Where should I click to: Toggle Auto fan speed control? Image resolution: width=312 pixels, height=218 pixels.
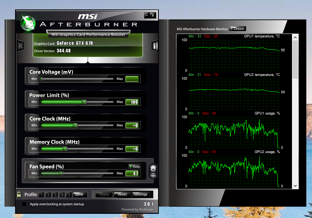(135, 166)
